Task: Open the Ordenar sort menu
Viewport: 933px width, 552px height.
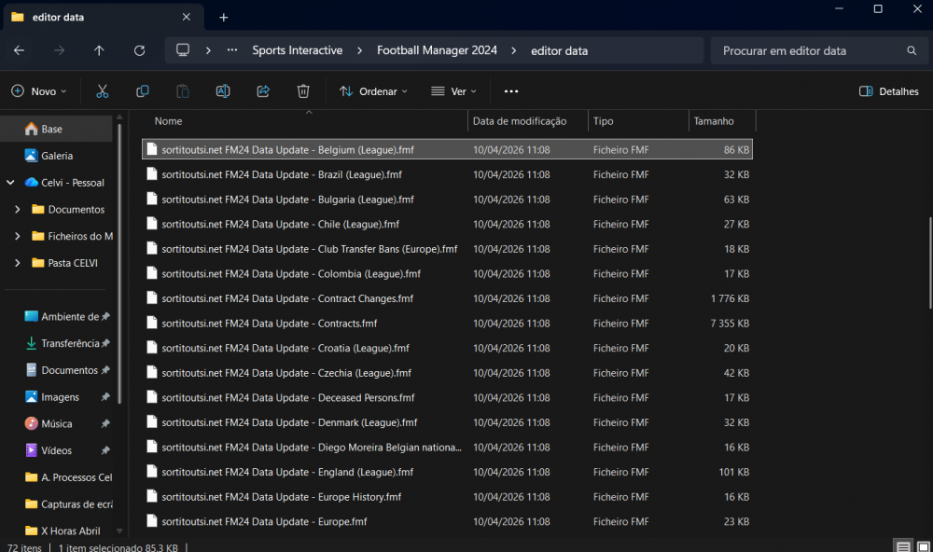Action: tap(373, 91)
